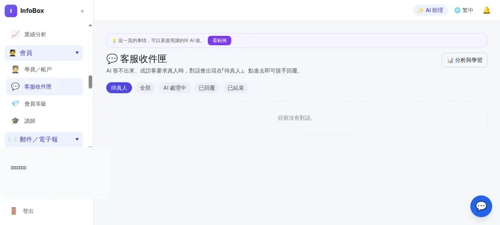Click the 客服收件匣 page heading
Viewport: 500px width, 225px height.
(137, 59)
